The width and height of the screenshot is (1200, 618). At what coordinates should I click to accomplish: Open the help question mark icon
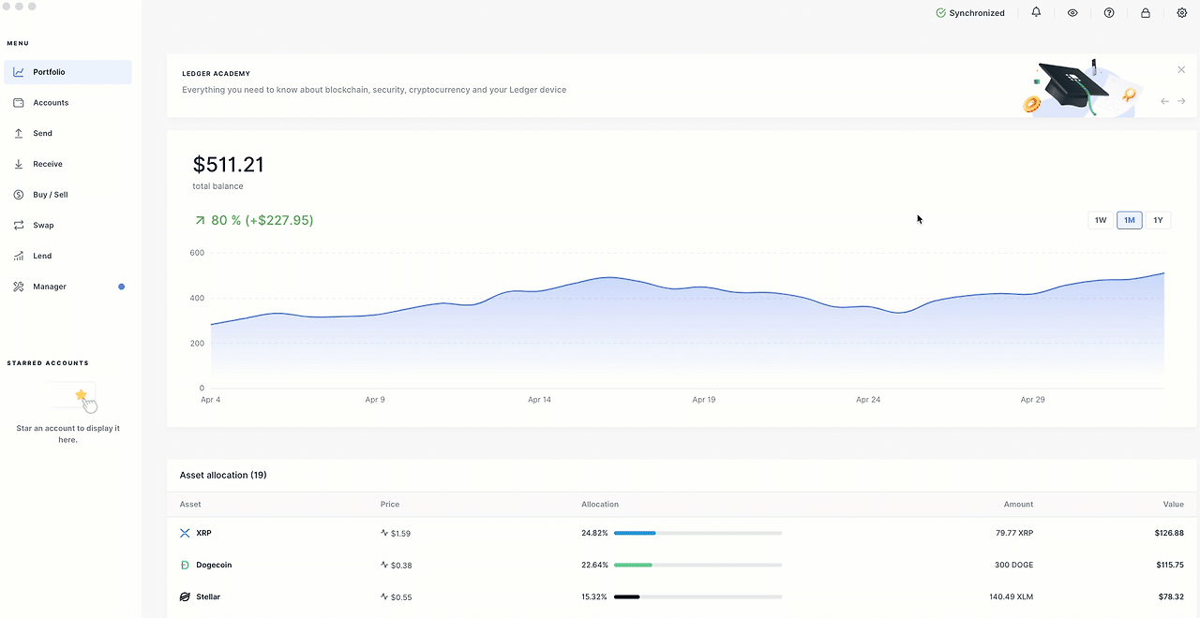click(1109, 13)
